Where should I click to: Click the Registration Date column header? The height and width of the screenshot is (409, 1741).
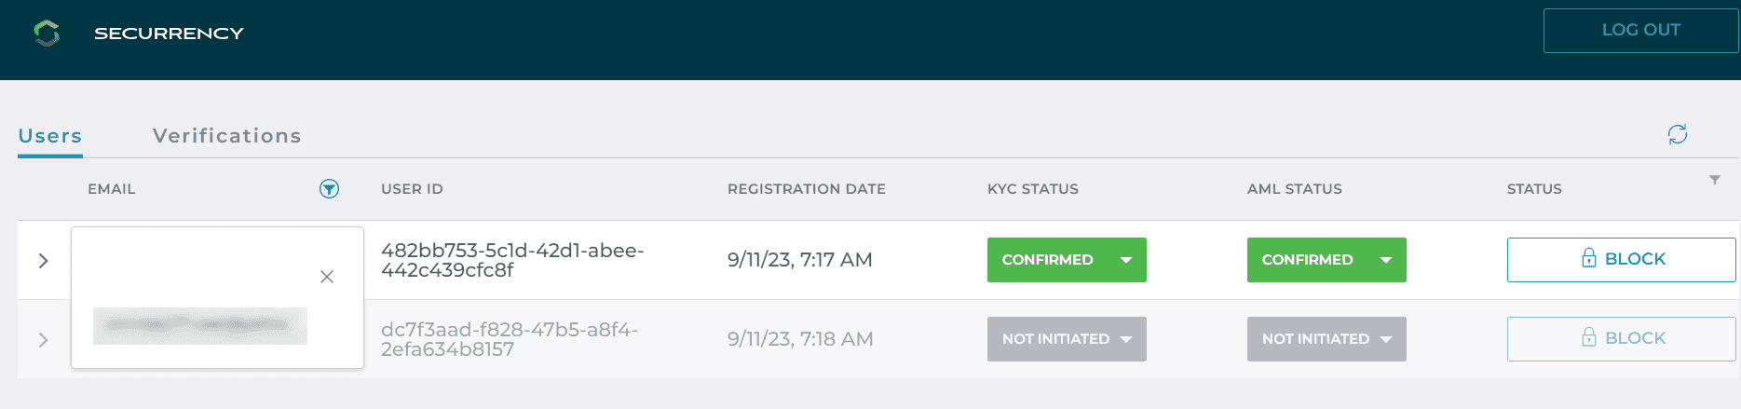(x=807, y=189)
